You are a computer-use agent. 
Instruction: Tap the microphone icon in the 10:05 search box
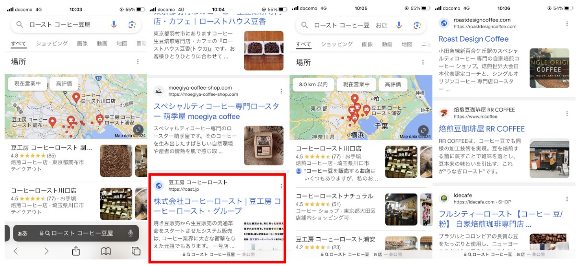coord(399,25)
